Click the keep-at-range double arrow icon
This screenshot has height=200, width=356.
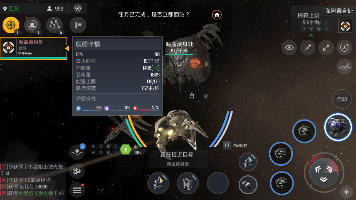326,48
